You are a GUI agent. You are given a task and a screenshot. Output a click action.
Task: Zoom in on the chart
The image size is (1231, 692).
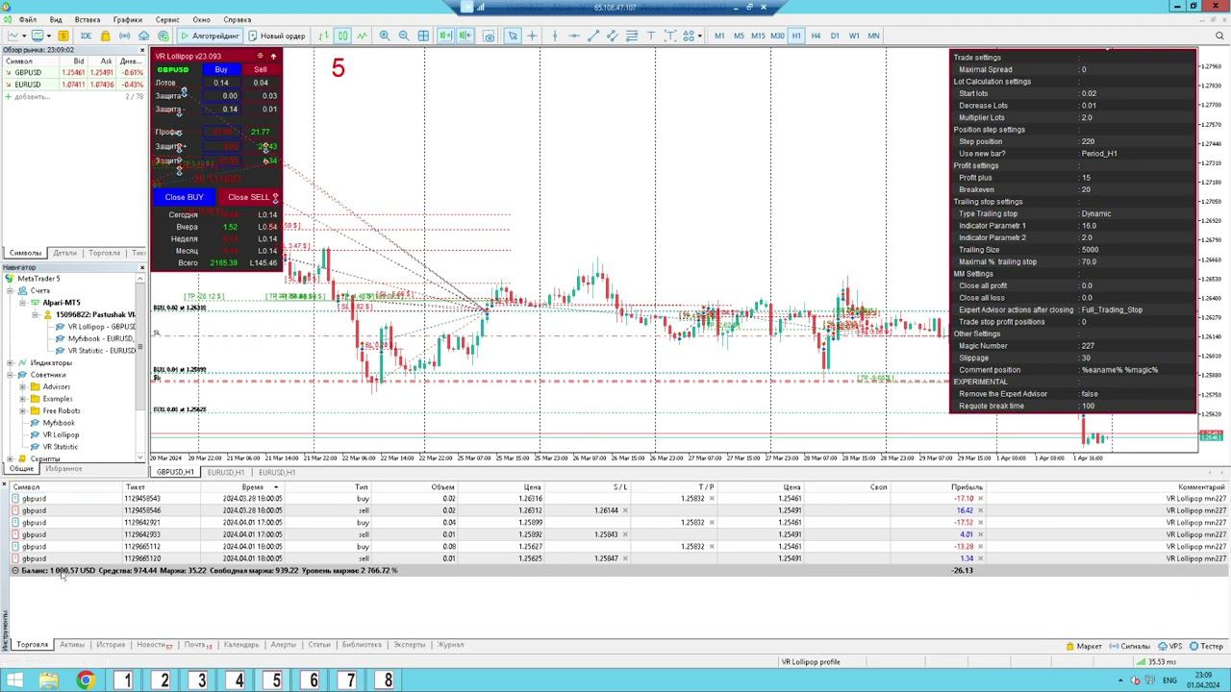tap(385, 36)
